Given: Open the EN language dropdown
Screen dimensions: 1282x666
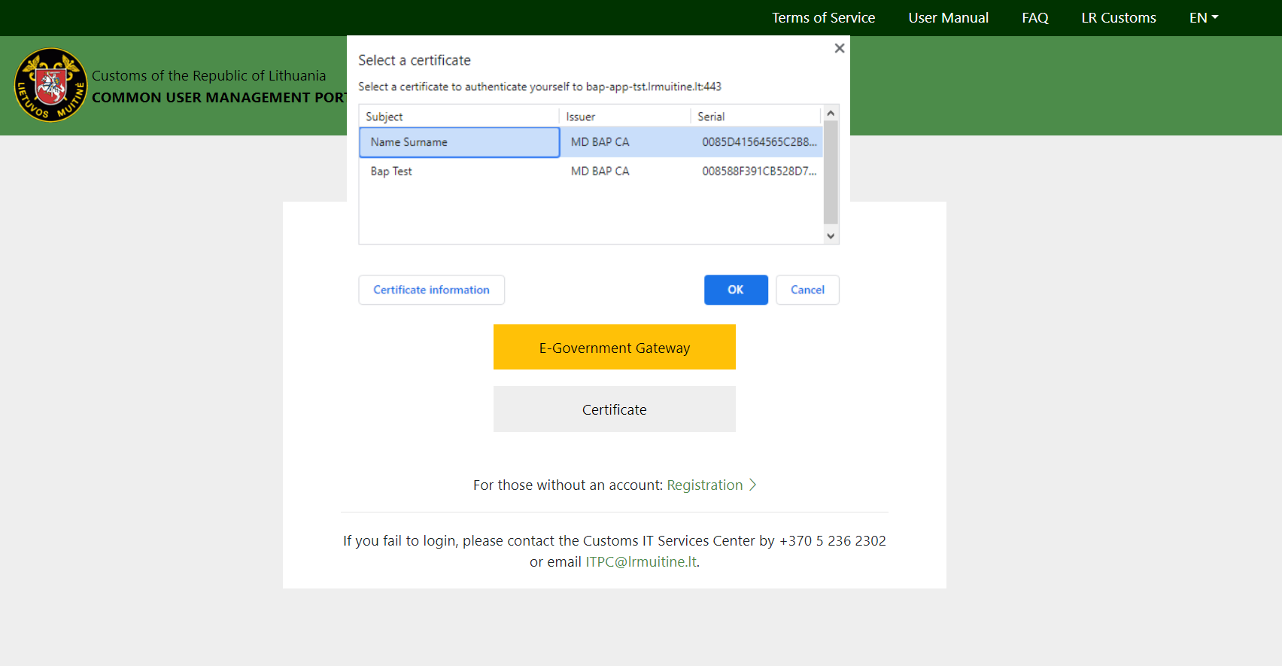Looking at the screenshot, I should pyautogui.click(x=1204, y=17).
